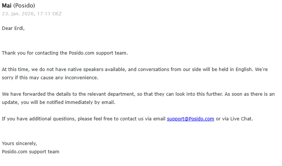The width and height of the screenshot is (282, 166).
Task: Click the sender name Mai
Action: pos(7,6)
